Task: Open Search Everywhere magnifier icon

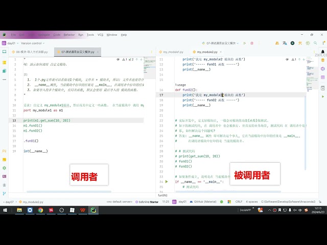Action: coord(315,43)
